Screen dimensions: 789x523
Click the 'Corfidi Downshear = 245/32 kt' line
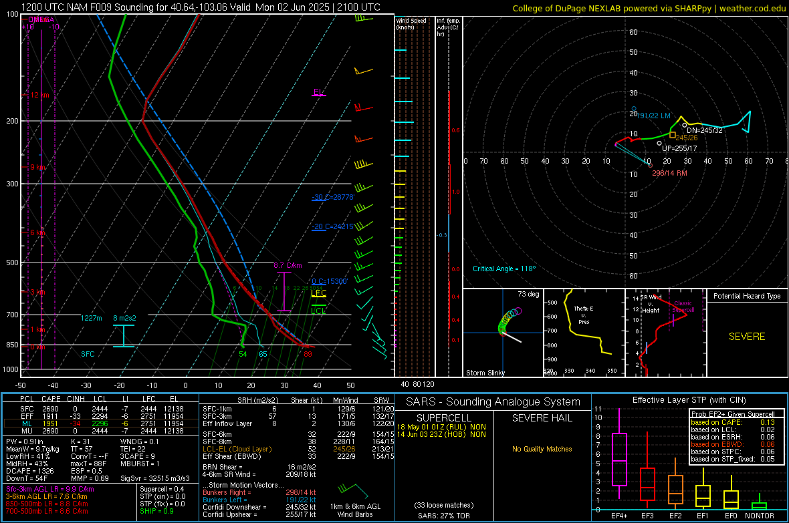tap(259, 507)
